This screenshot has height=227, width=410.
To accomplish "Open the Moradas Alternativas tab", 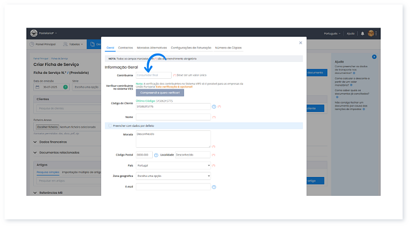I will point(152,48).
